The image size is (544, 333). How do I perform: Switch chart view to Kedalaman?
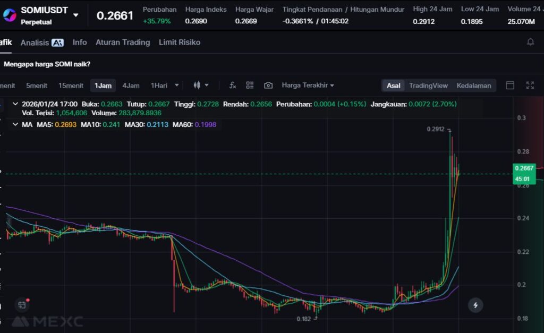474,86
